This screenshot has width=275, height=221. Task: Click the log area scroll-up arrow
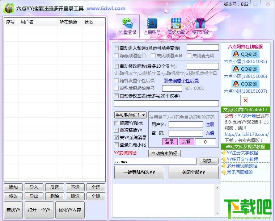(x=217, y=188)
